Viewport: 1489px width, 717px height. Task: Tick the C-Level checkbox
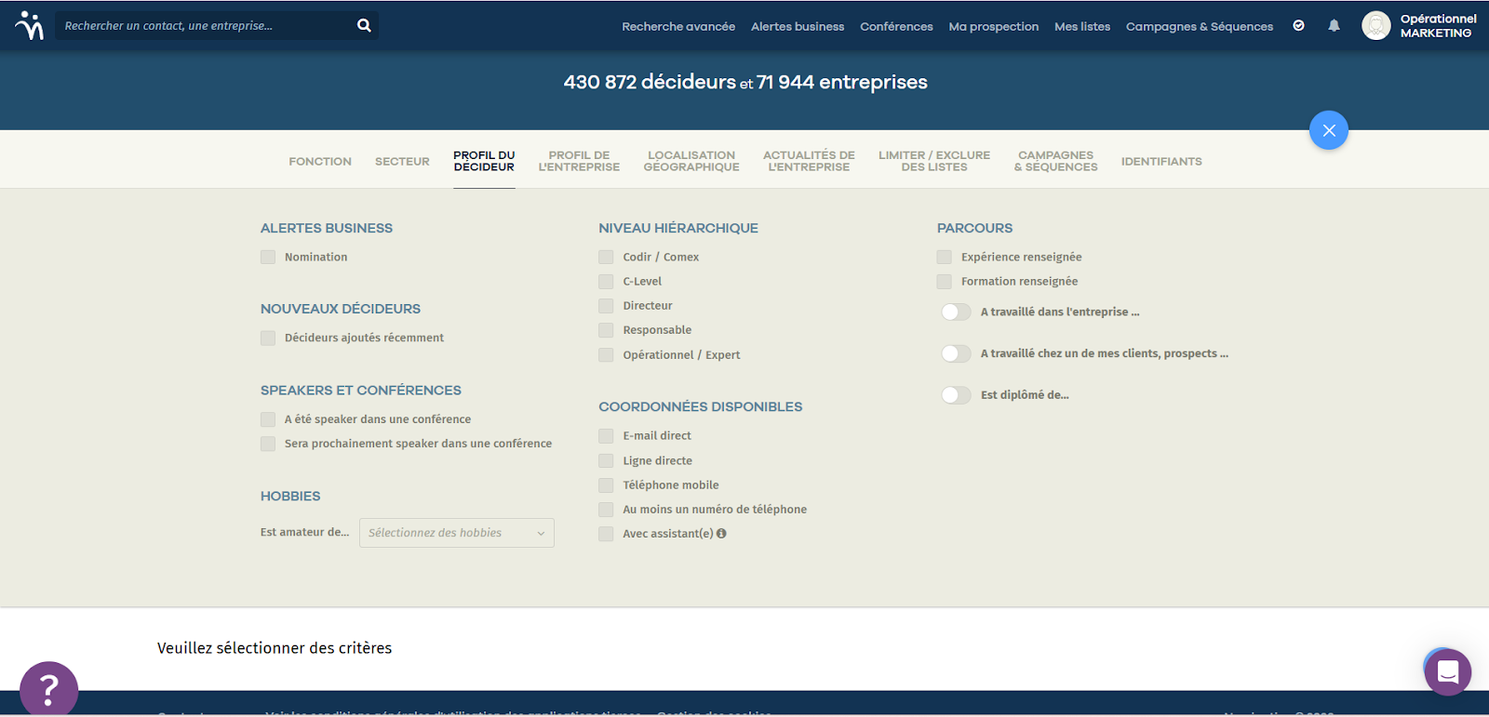606,282
